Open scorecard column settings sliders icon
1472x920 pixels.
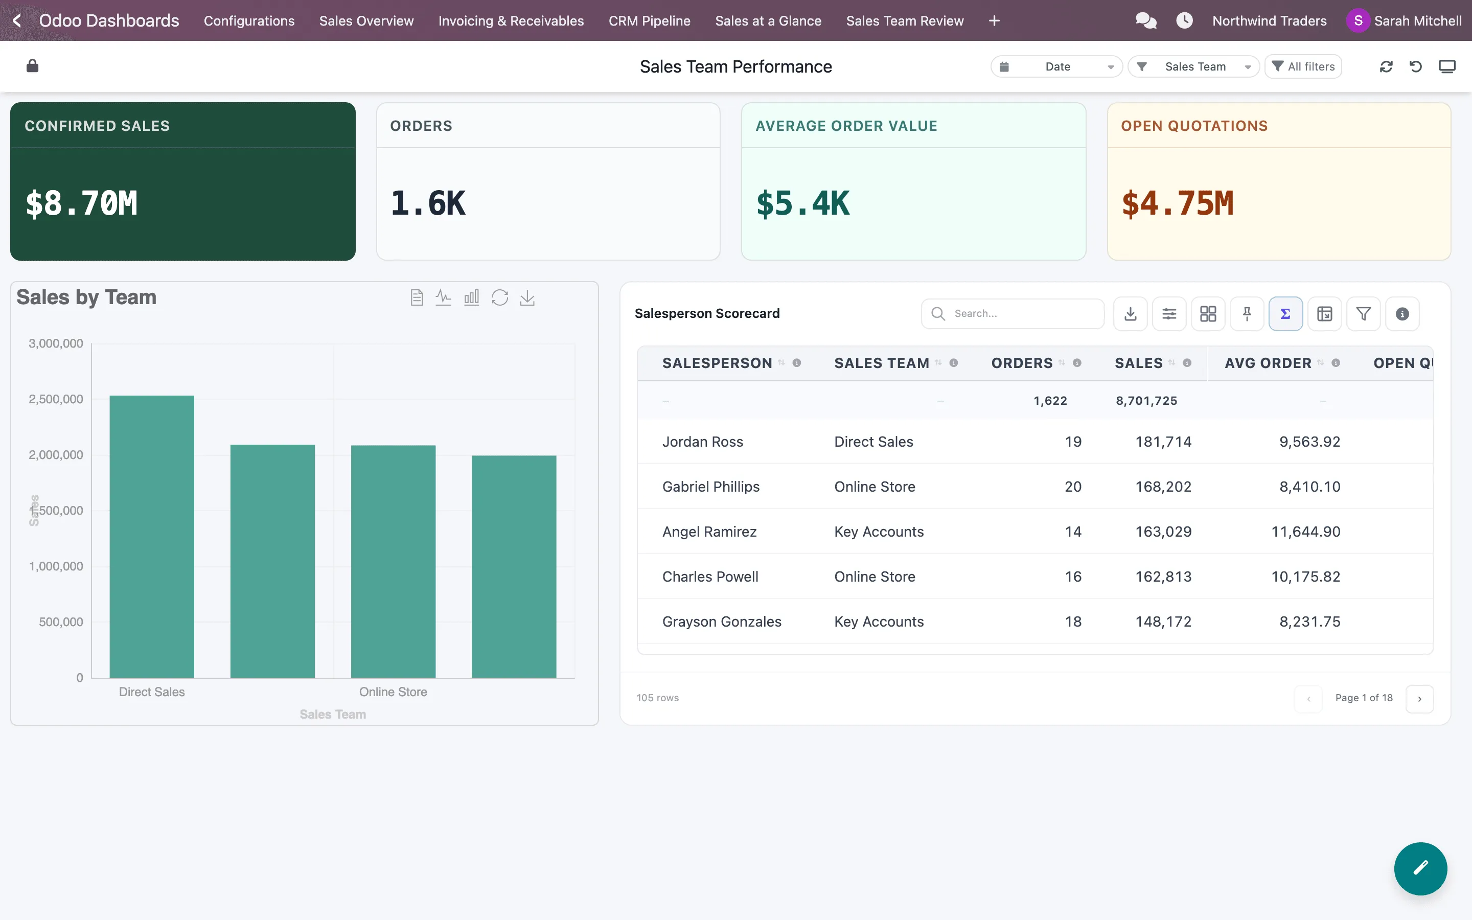1169,314
